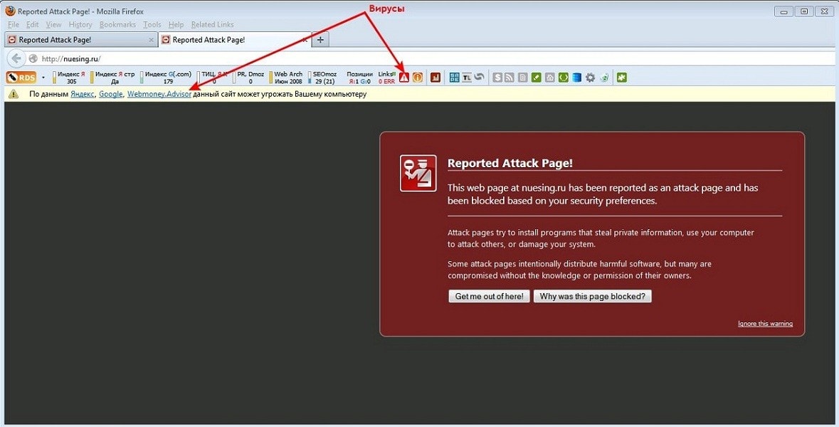Open the Яндекс link in warning bar
Image resolution: width=839 pixels, height=427 pixels.
pyautogui.click(x=83, y=94)
